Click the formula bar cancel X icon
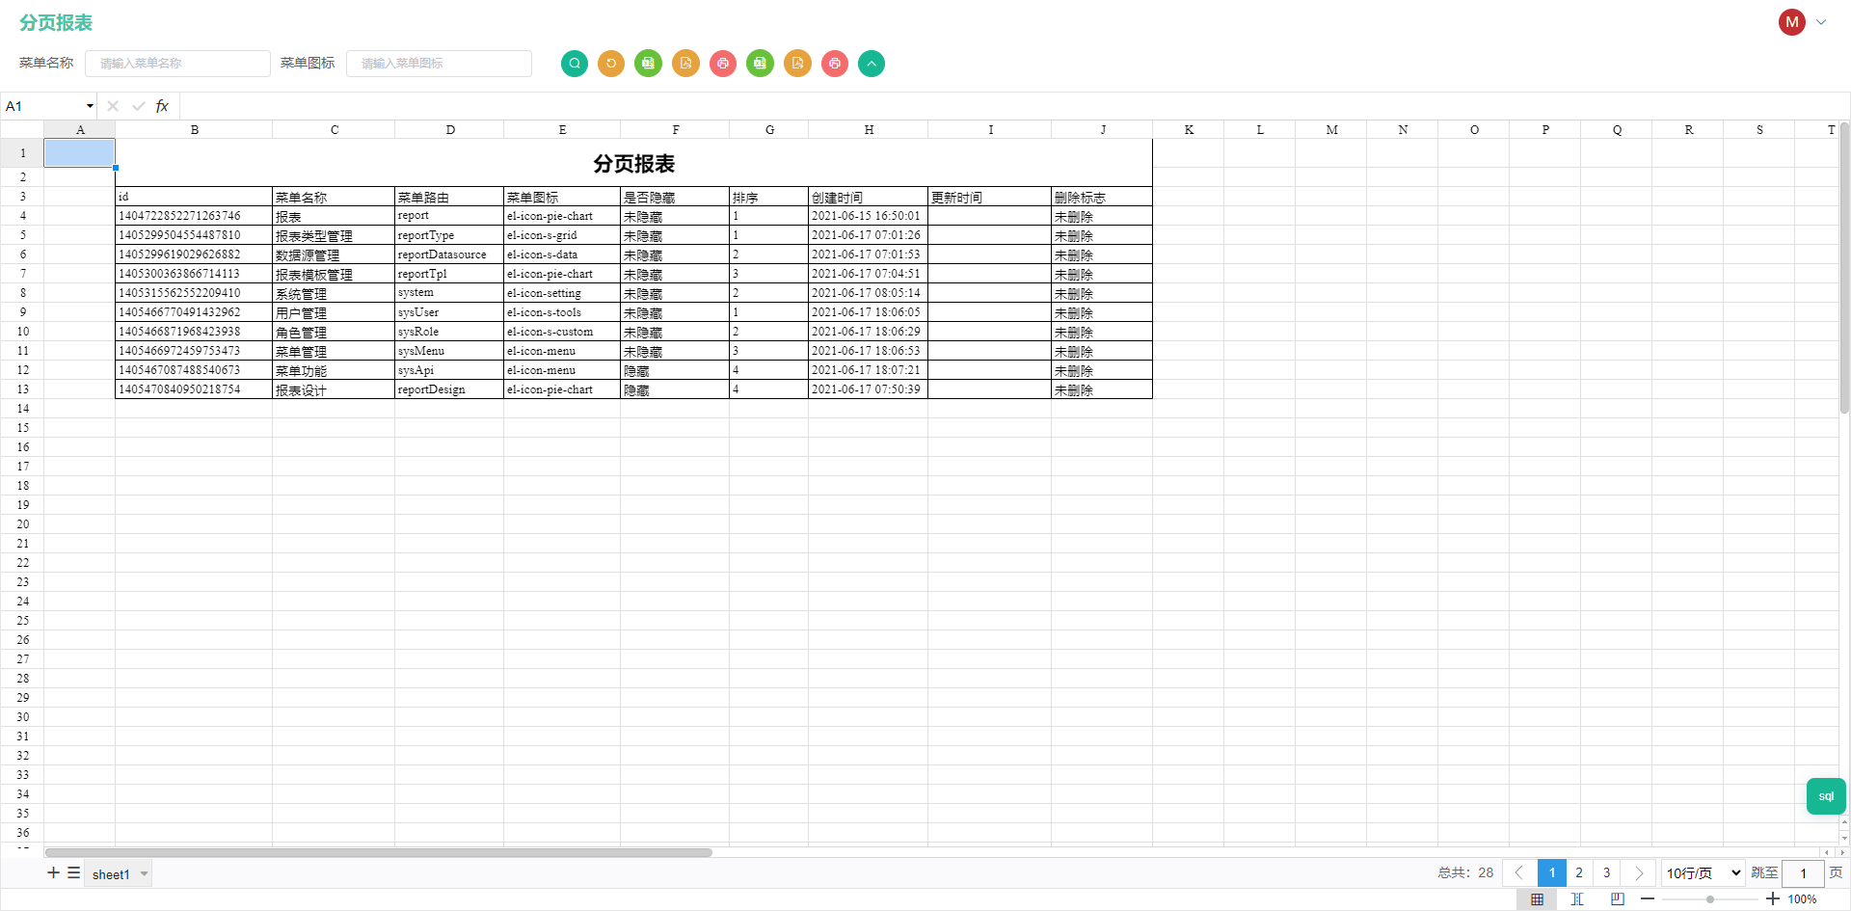Screen dimensions: 1851x911 point(113,106)
